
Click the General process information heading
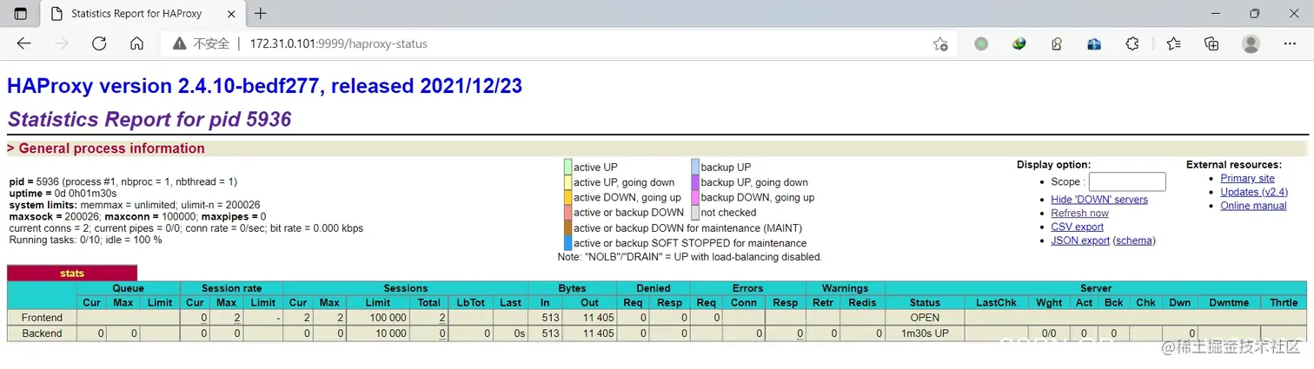point(106,148)
